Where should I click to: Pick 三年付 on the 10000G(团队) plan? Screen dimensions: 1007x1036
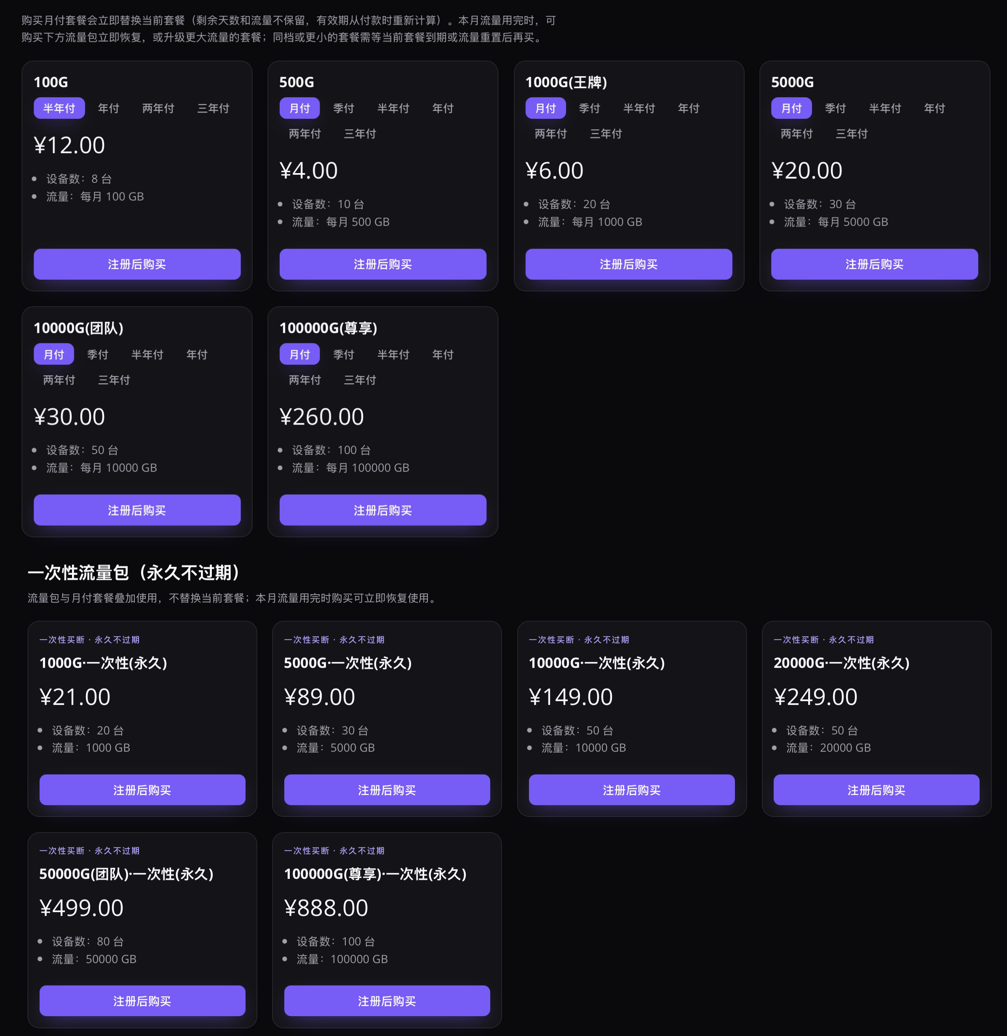coord(114,380)
